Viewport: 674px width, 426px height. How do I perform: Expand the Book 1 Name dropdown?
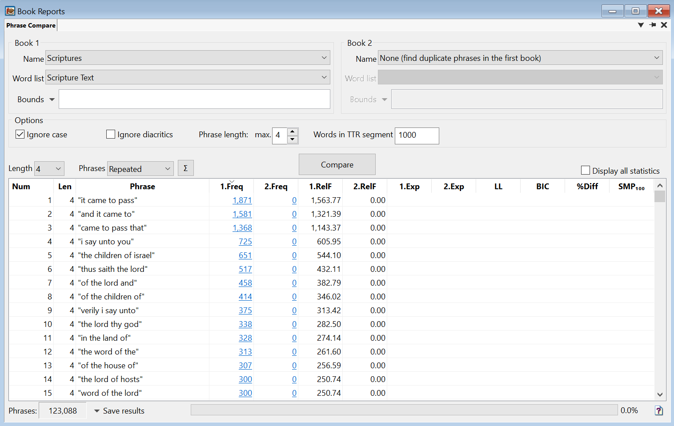pos(324,58)
